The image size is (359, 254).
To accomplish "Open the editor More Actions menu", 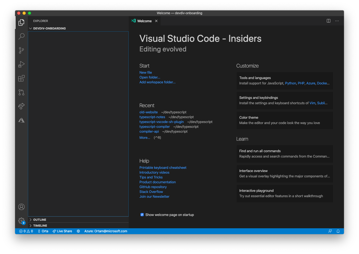I will [337, 21].
